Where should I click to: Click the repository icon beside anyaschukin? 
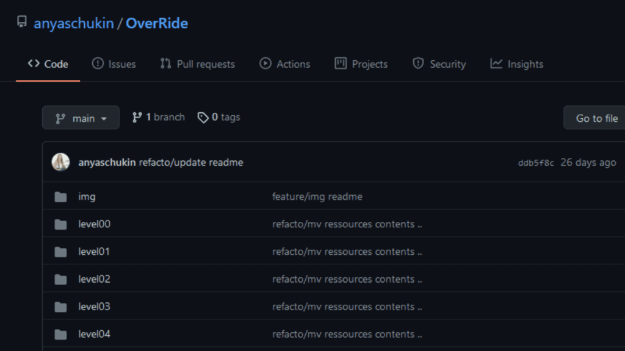pyautogui.click(x=22, y=21)
